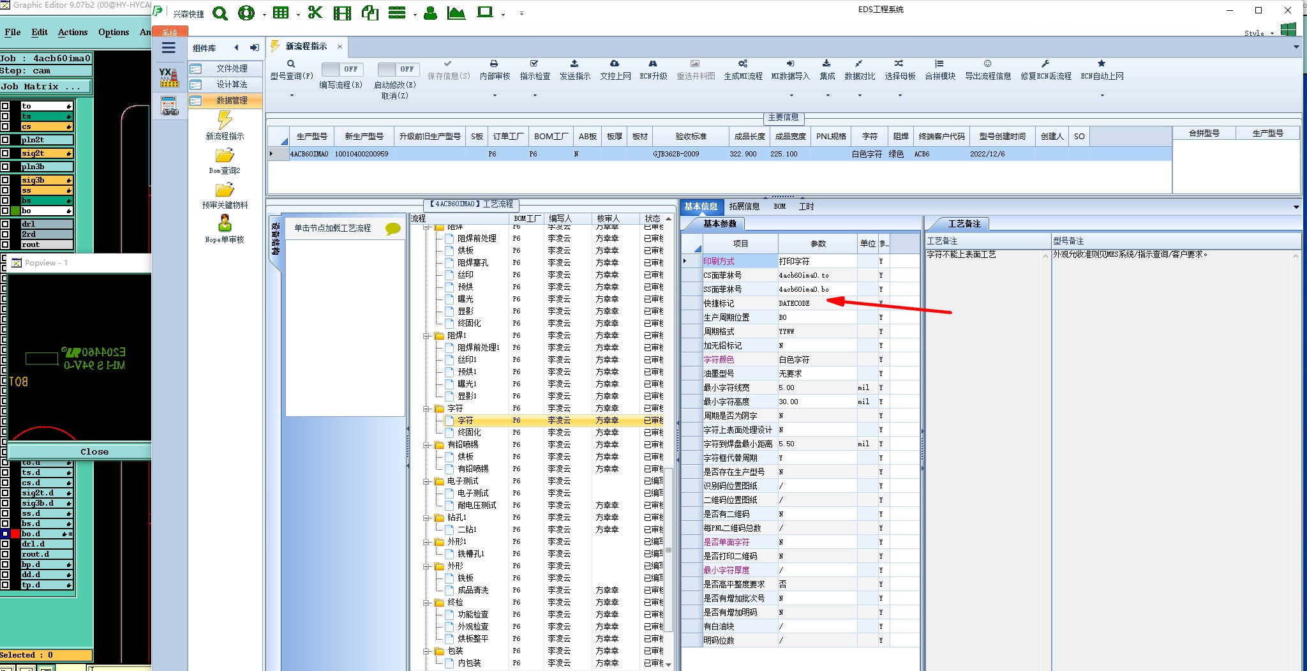The height and width of the screenshot is (671, 1307).
Task: Toggle 编写流程(R) OFF switch
Action: click(342, 69)
